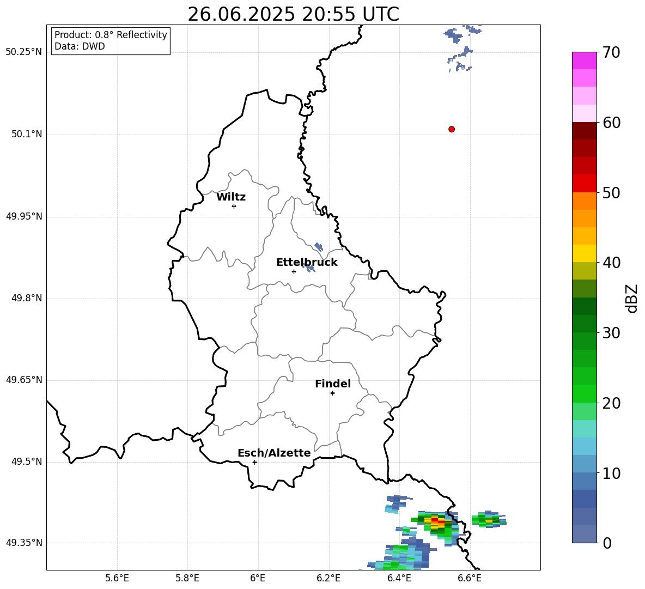This screenshot has width=645, height=589.
Task: Click the 70 colorbar tick label
Action: click(x=611, y=53)
